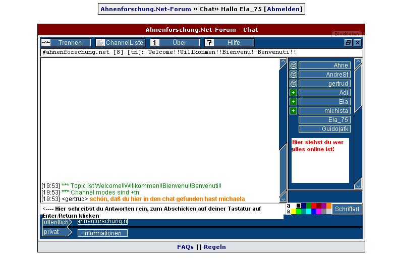Select user Guido|afk in the user list
This screenshot has height=259, width=395.
[x=324, y=129]
